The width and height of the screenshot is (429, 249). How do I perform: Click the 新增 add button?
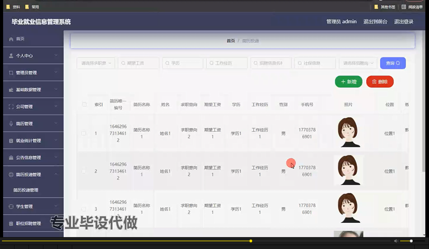[348, 81]
